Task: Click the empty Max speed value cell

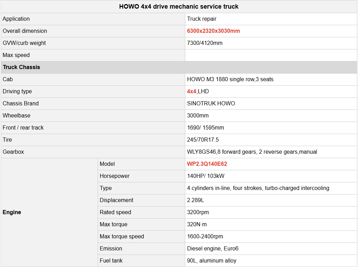Action: (271, 55)
